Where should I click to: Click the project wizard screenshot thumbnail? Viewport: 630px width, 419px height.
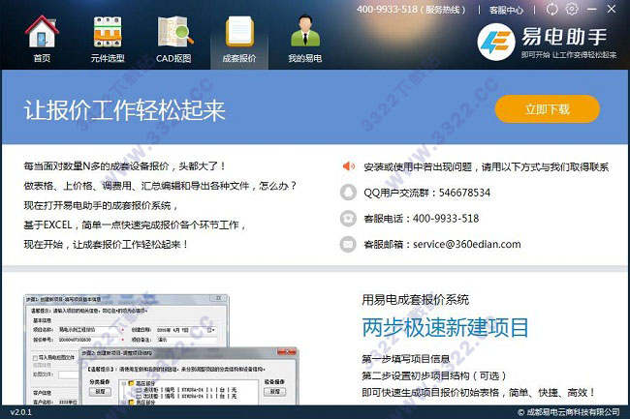[x=161, y=349]
